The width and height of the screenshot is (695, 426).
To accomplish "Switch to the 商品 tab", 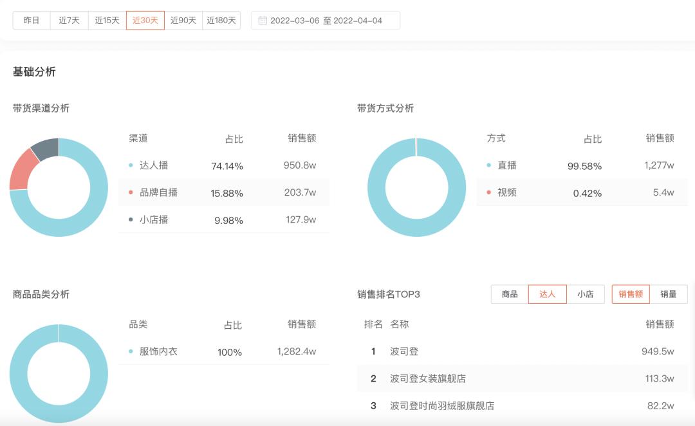I will [510, 293].
